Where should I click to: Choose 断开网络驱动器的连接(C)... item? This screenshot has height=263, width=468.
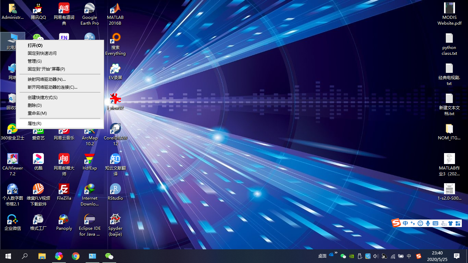60,87
